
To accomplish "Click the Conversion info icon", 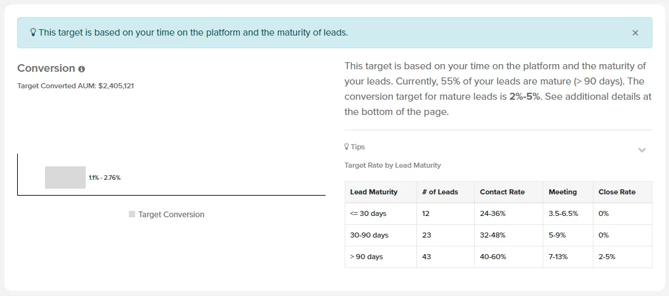I will pyautogui.click(x=81, y=69).
